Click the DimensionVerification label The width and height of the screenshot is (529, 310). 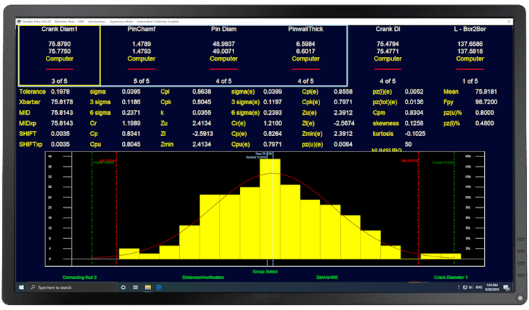pos(203,278)
